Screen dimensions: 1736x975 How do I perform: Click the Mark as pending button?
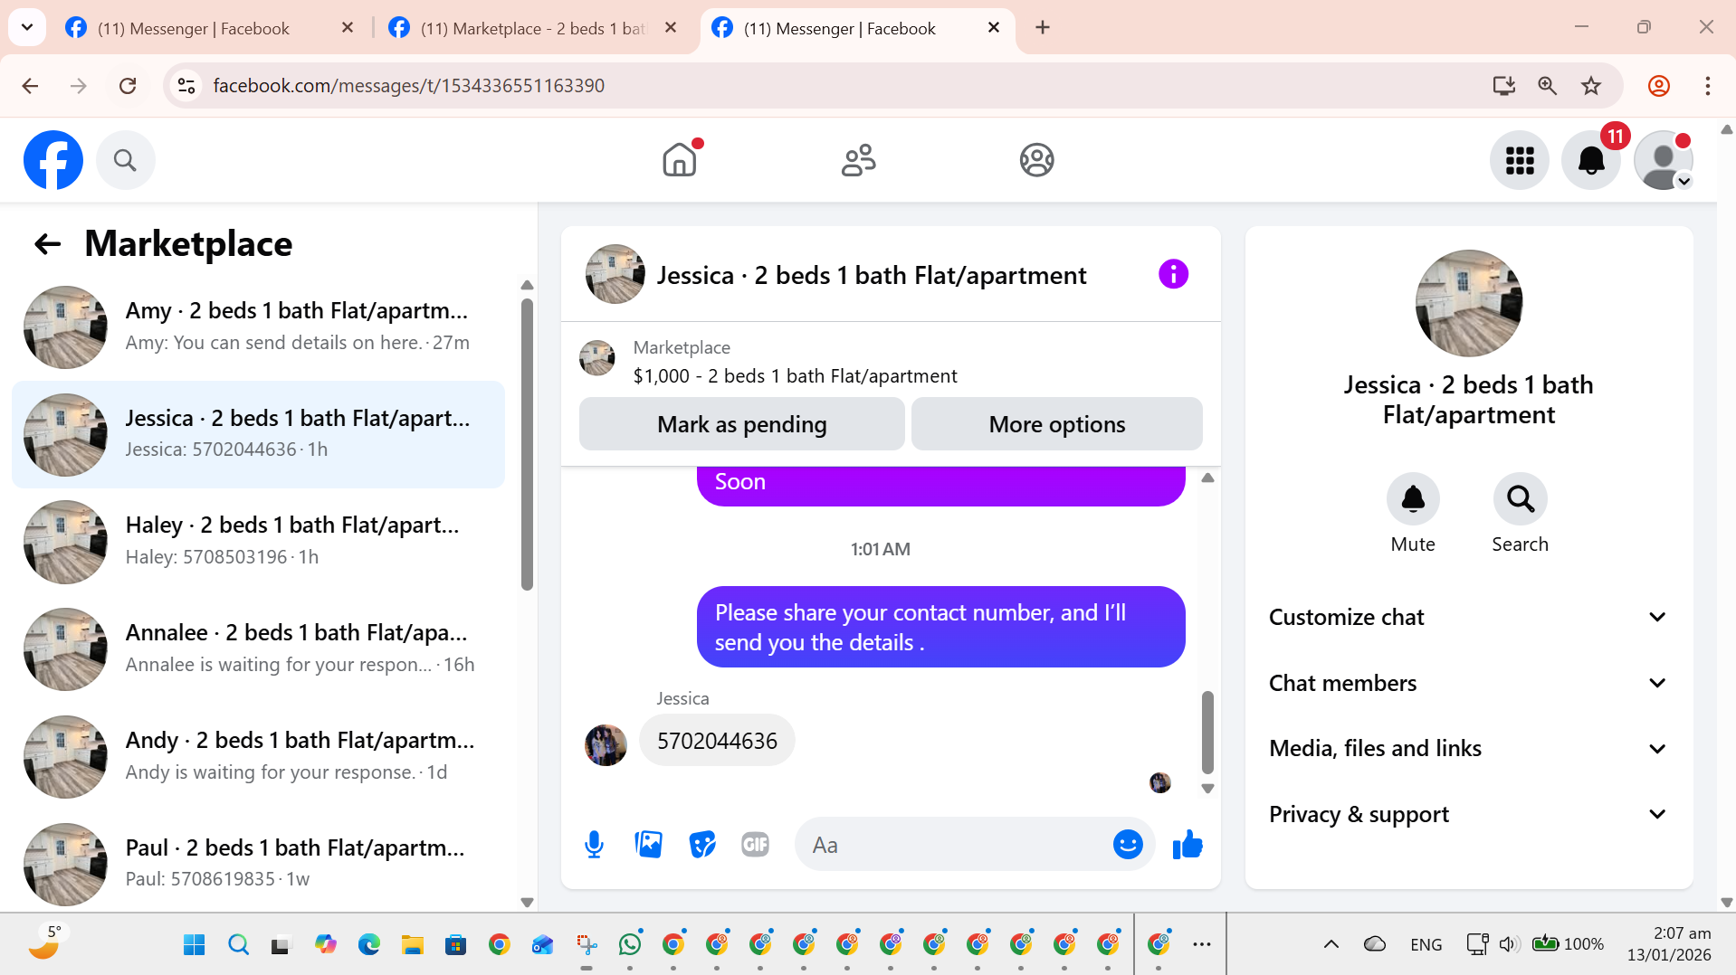[741, 424]
